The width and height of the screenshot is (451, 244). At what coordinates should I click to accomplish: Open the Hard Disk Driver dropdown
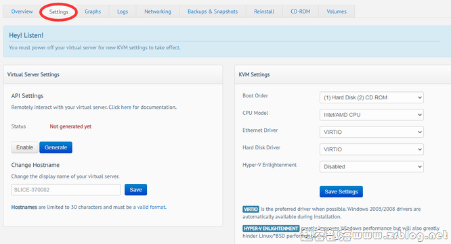371,149
